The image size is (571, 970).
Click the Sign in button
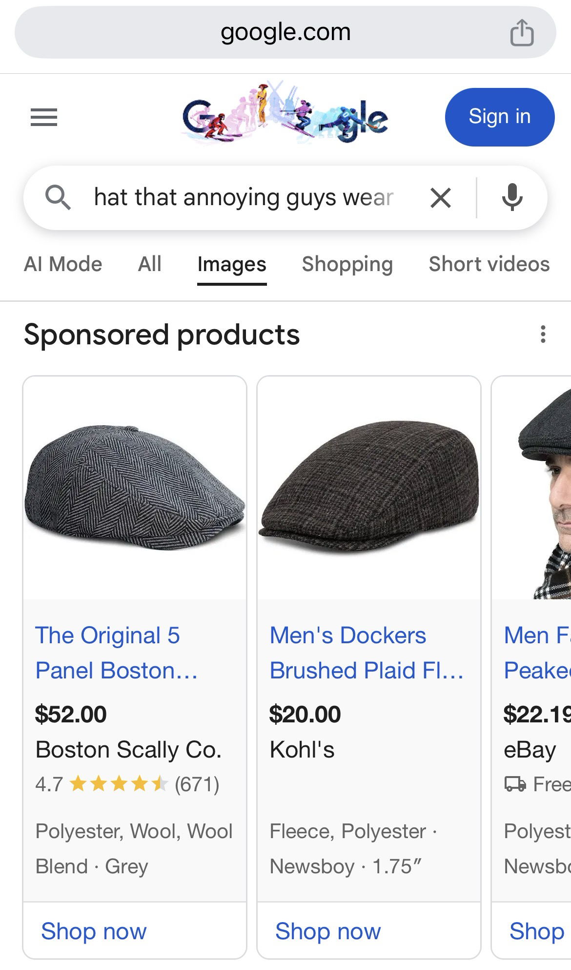point(499,117)
